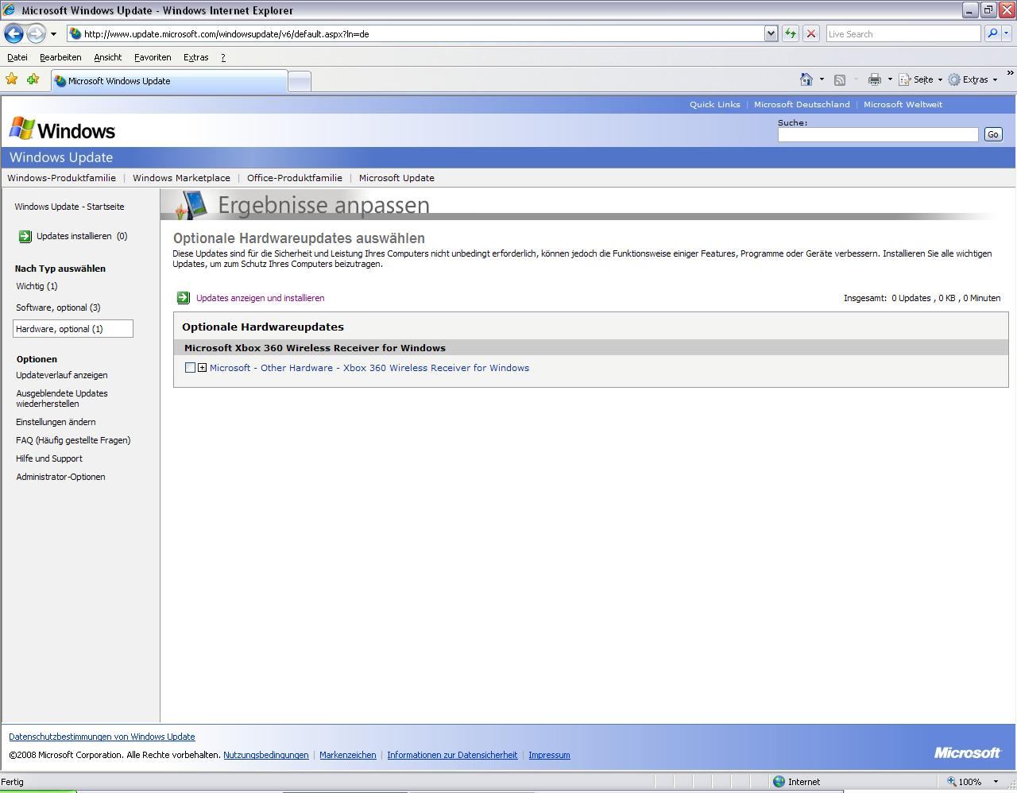Screen dimensions: 1017x793
Task: Go to Windows Update - Startseite
Action: tap(69, 207)
